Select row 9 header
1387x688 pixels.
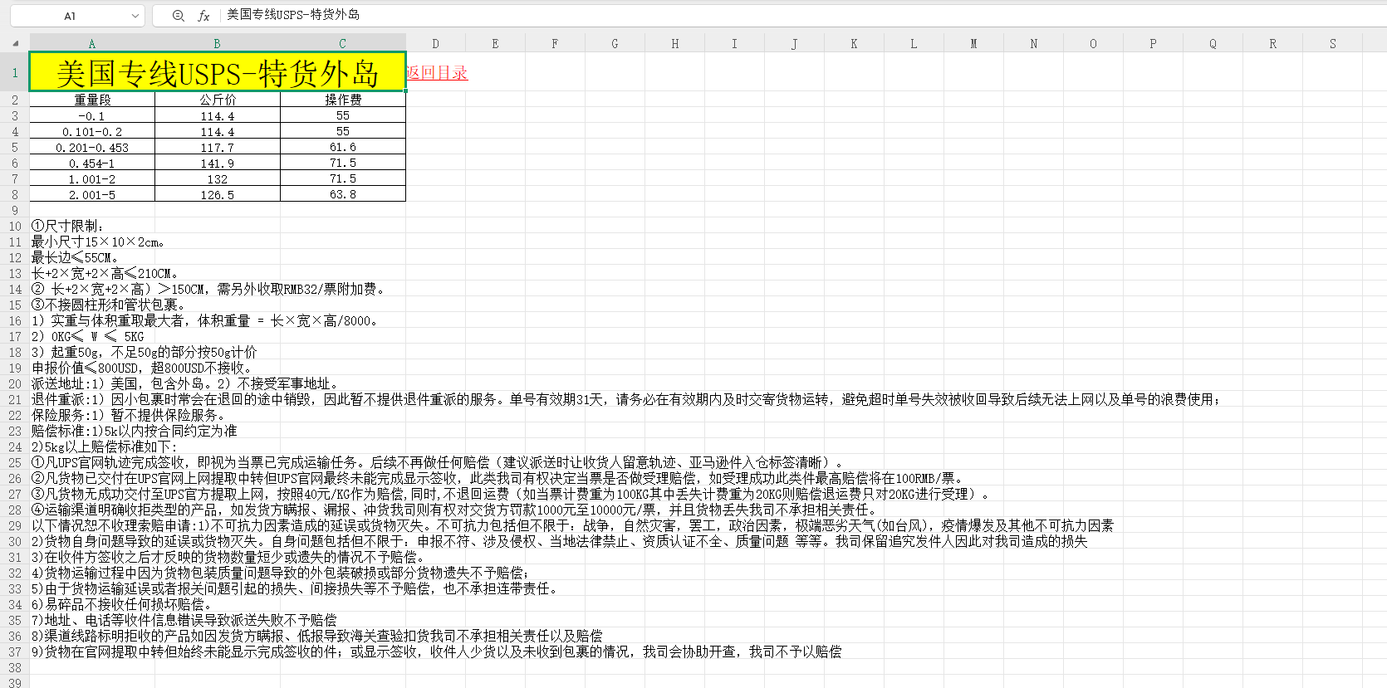point(15,210)
